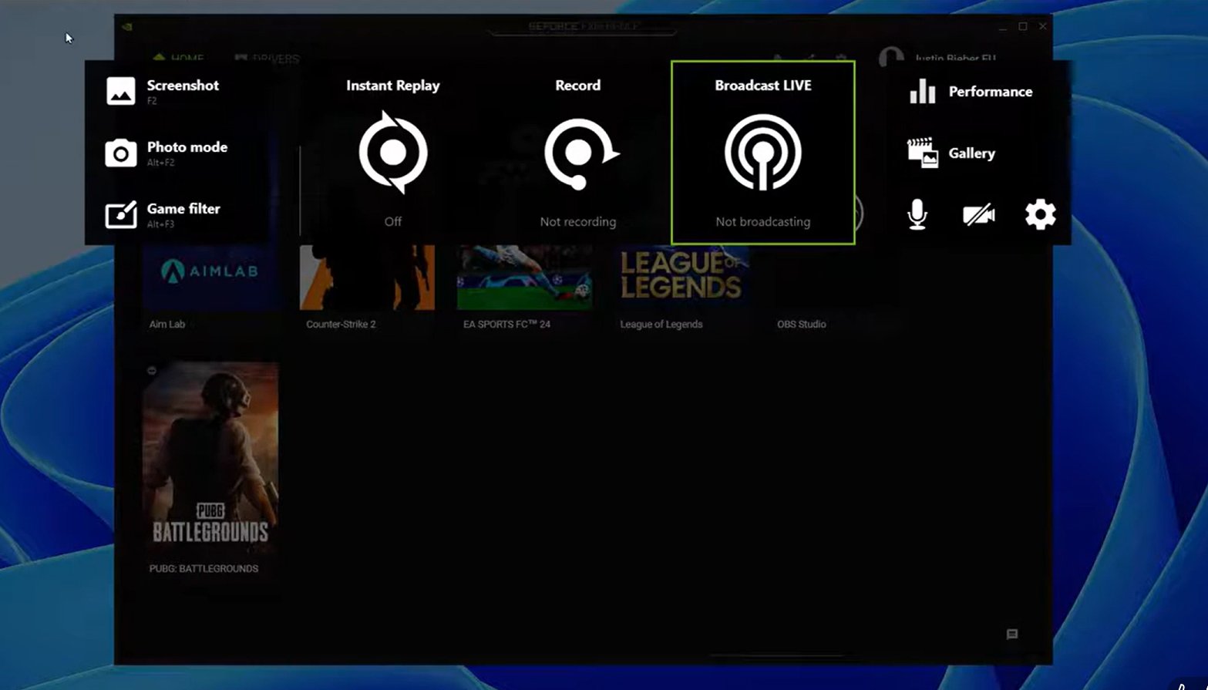Click the Not recording status text

(x=577, y=222)
